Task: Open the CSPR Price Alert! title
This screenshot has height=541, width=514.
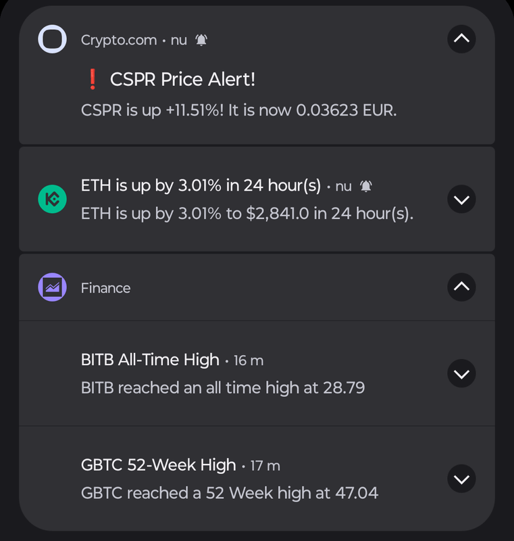Action: (182, 80)
